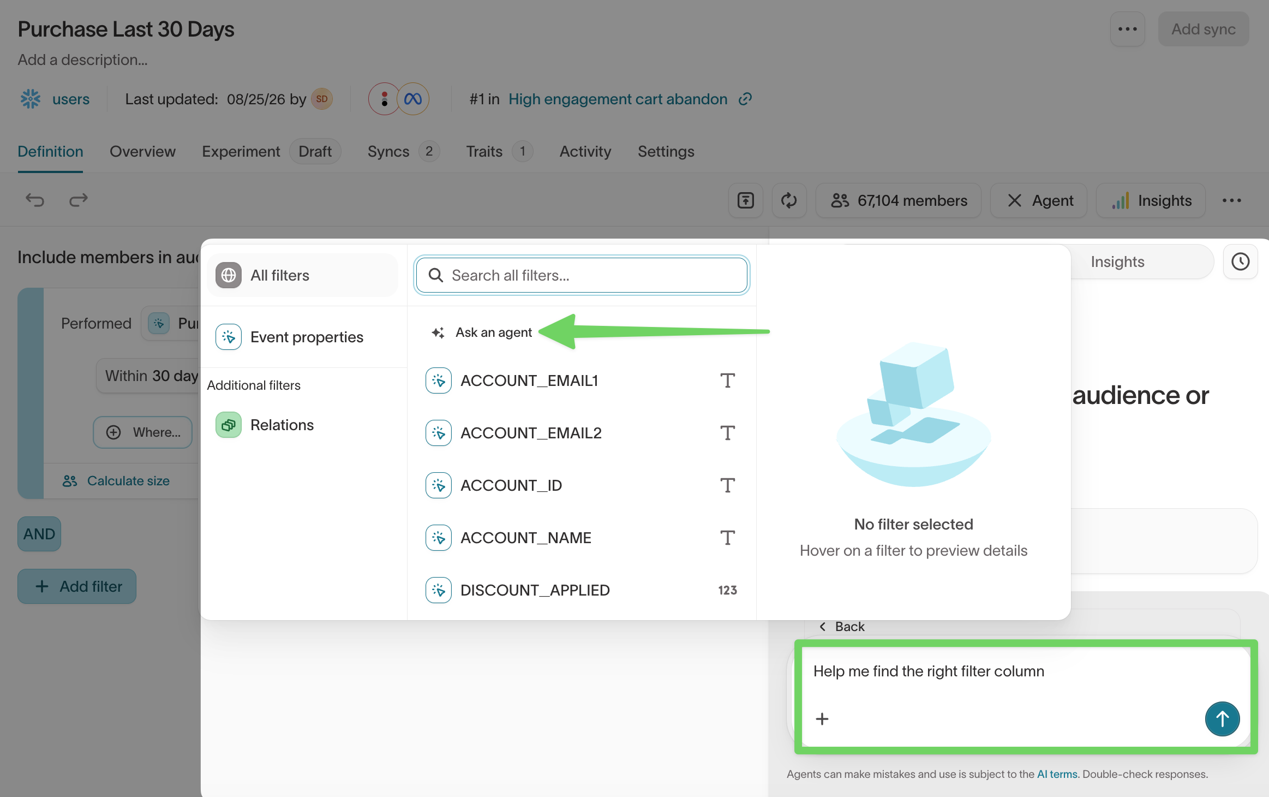Image resolution: width=1269 pixels, height=797 pixels.
Task: Open High engagement cart abandon link
Action: coord(618,99)
